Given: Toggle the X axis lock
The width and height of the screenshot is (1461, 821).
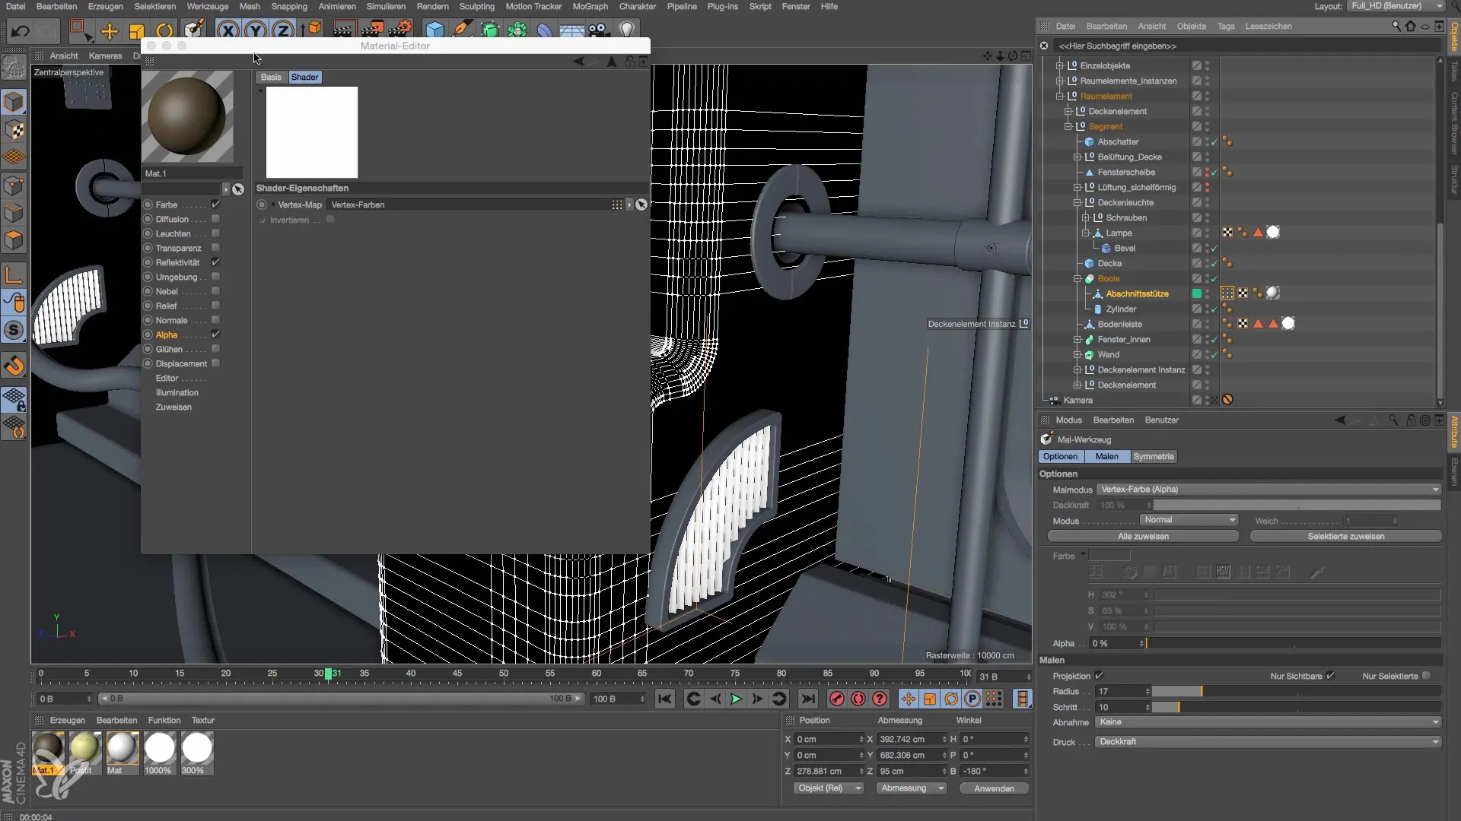Looking at the screenshot, I should click(228, 31).
